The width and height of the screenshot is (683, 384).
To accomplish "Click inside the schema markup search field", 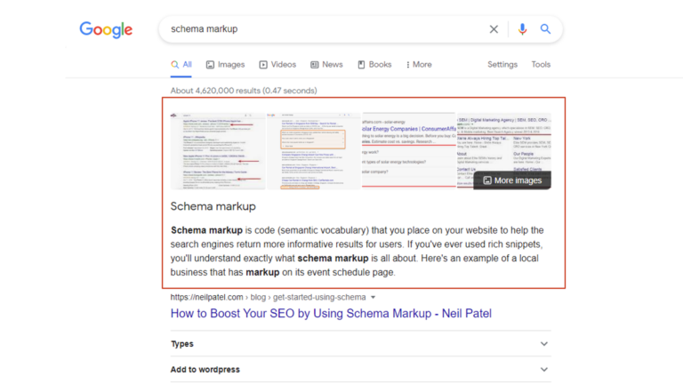I will pyautogui.click(x=320, y=29).
